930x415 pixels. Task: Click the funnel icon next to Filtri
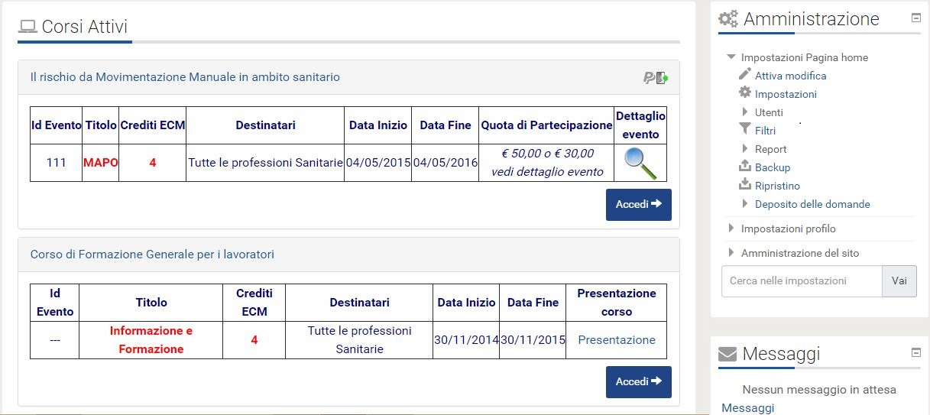[745, 129]
